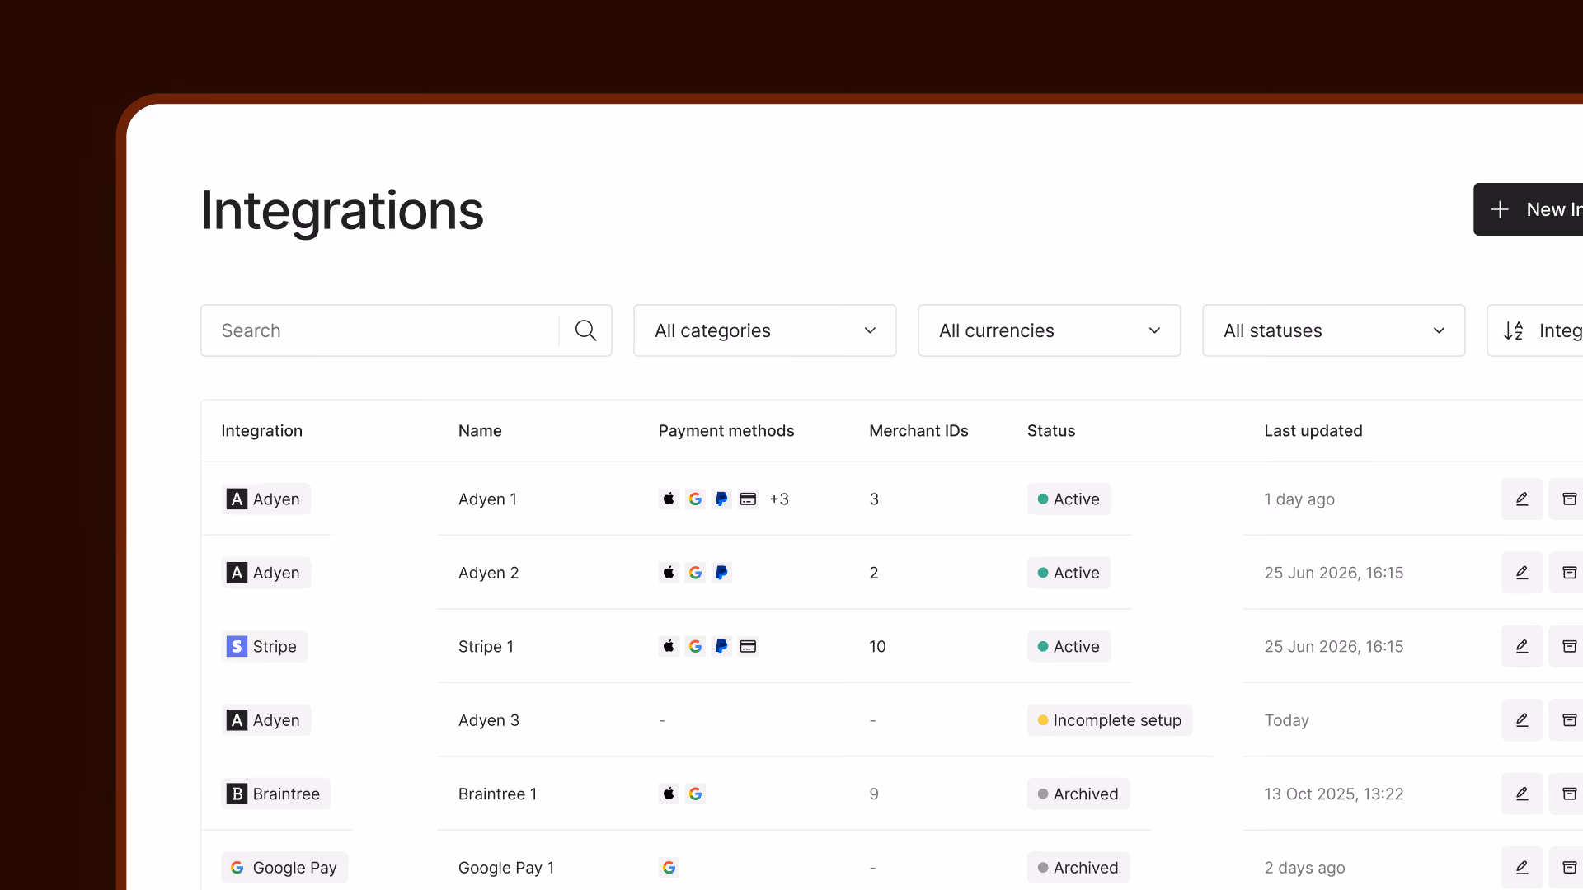Click the 2 days ago timestamp
1583x890 pixels.
click(x=1304, y=867)
